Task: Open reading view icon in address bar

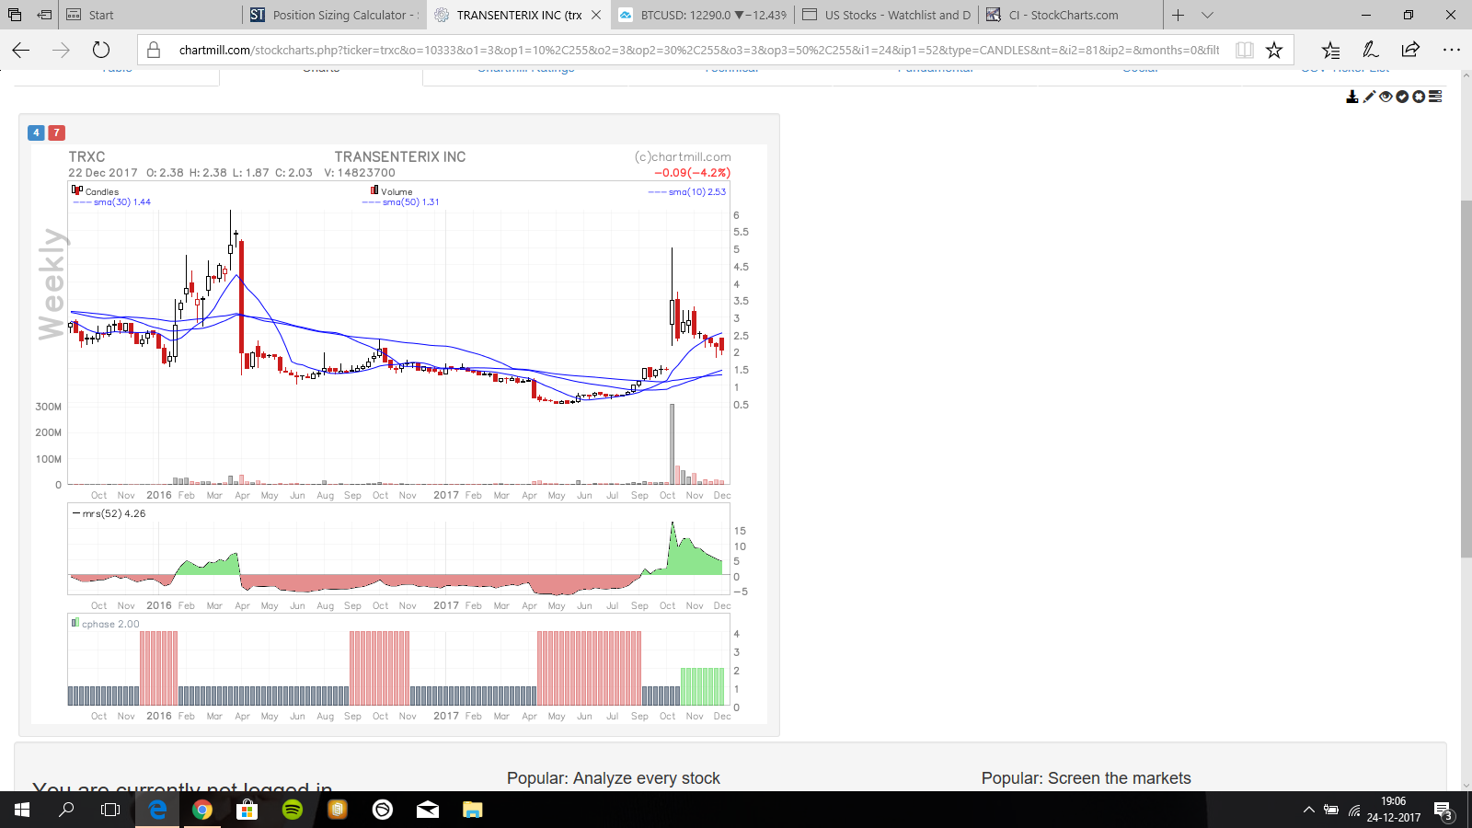Action: pos(1245,50)
